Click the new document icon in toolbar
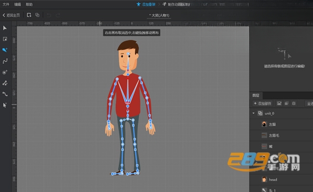This screenshot has height=192, width=313. [29, 15]
